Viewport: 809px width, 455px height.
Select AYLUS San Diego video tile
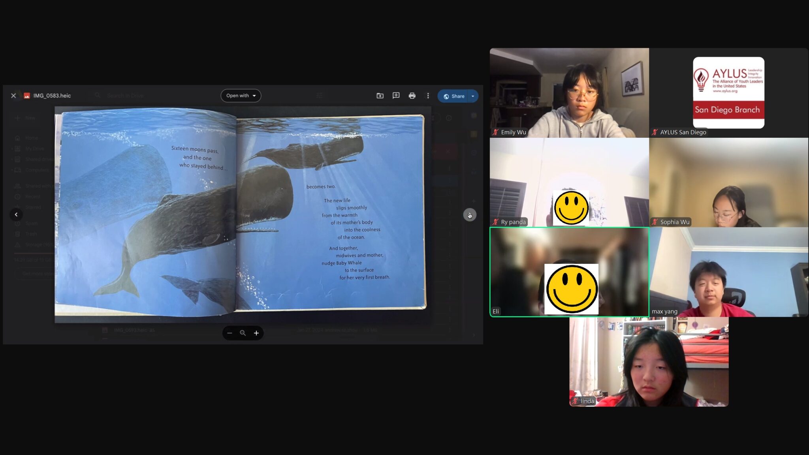728,93
